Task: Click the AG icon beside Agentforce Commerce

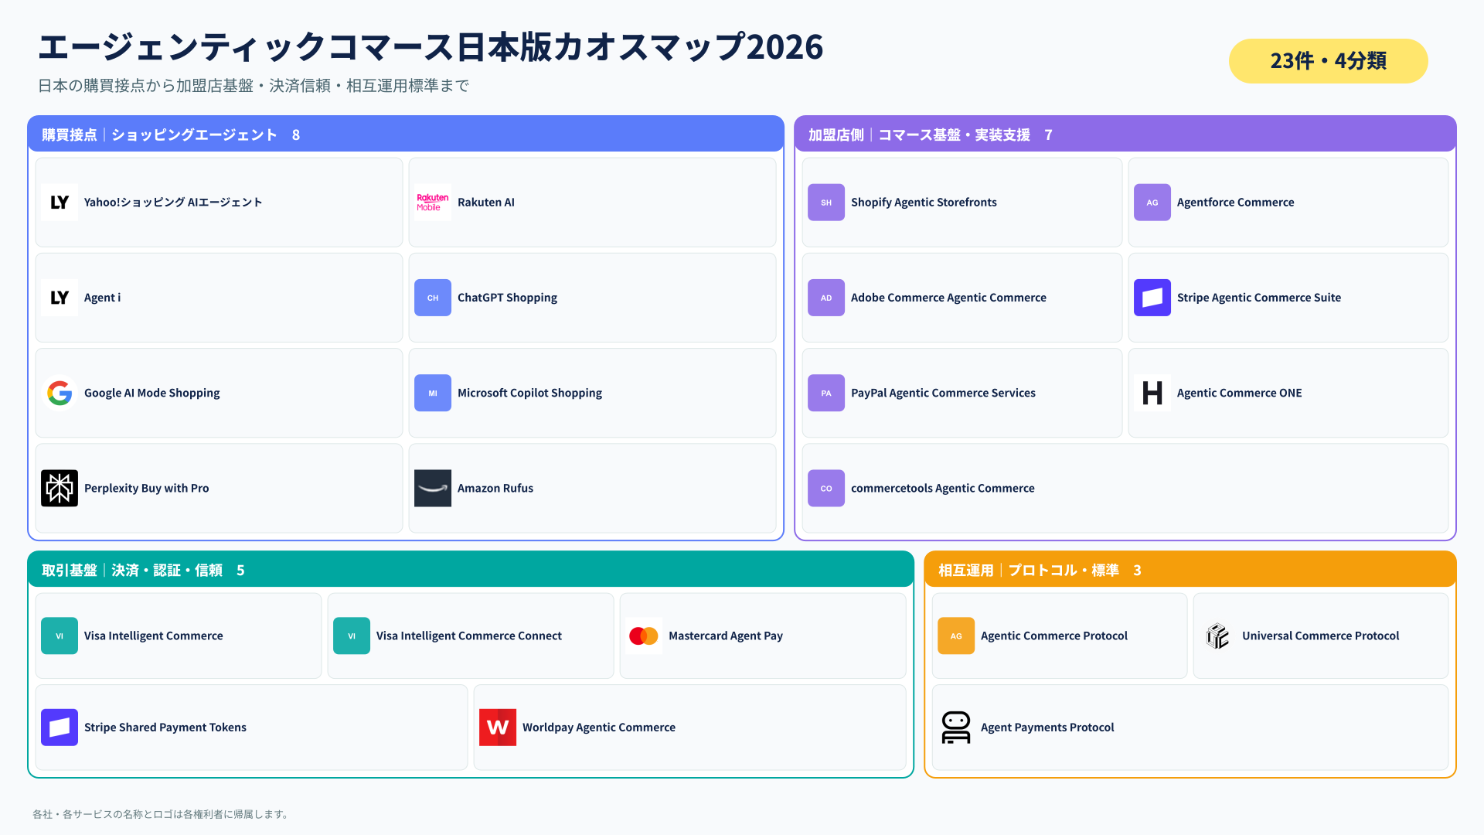Action: pos(1152,203)
